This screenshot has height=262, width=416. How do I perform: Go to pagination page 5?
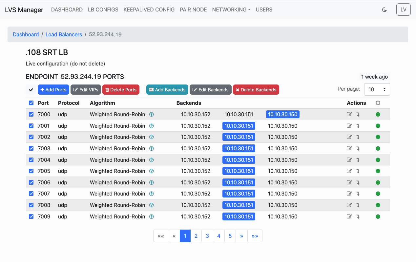coord(230,236)
